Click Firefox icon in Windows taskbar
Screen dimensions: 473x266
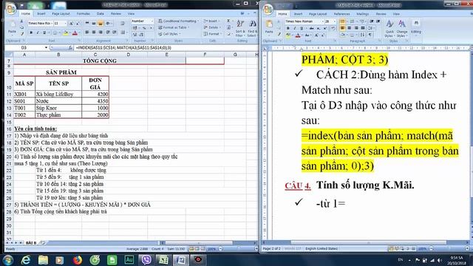pyautogui.click(x=77, y=259)
